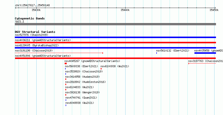Open nsv4045267 (gnomADStructuralVariants) label

coord(92,61)
